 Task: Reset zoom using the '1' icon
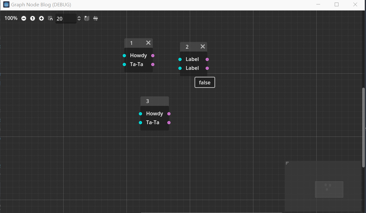(33, 18)
